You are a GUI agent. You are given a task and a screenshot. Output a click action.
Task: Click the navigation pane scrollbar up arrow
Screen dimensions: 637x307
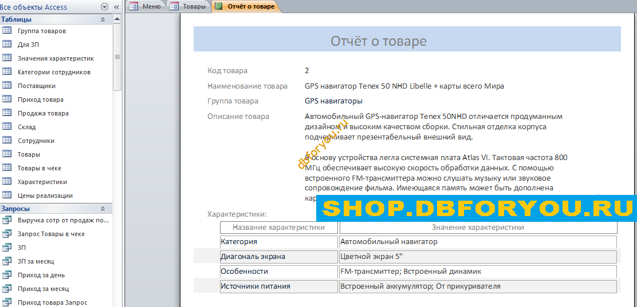(x=117, y=19)
